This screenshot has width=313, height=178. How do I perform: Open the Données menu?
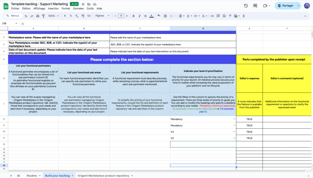pyautogui.click(x=78, y=9)
